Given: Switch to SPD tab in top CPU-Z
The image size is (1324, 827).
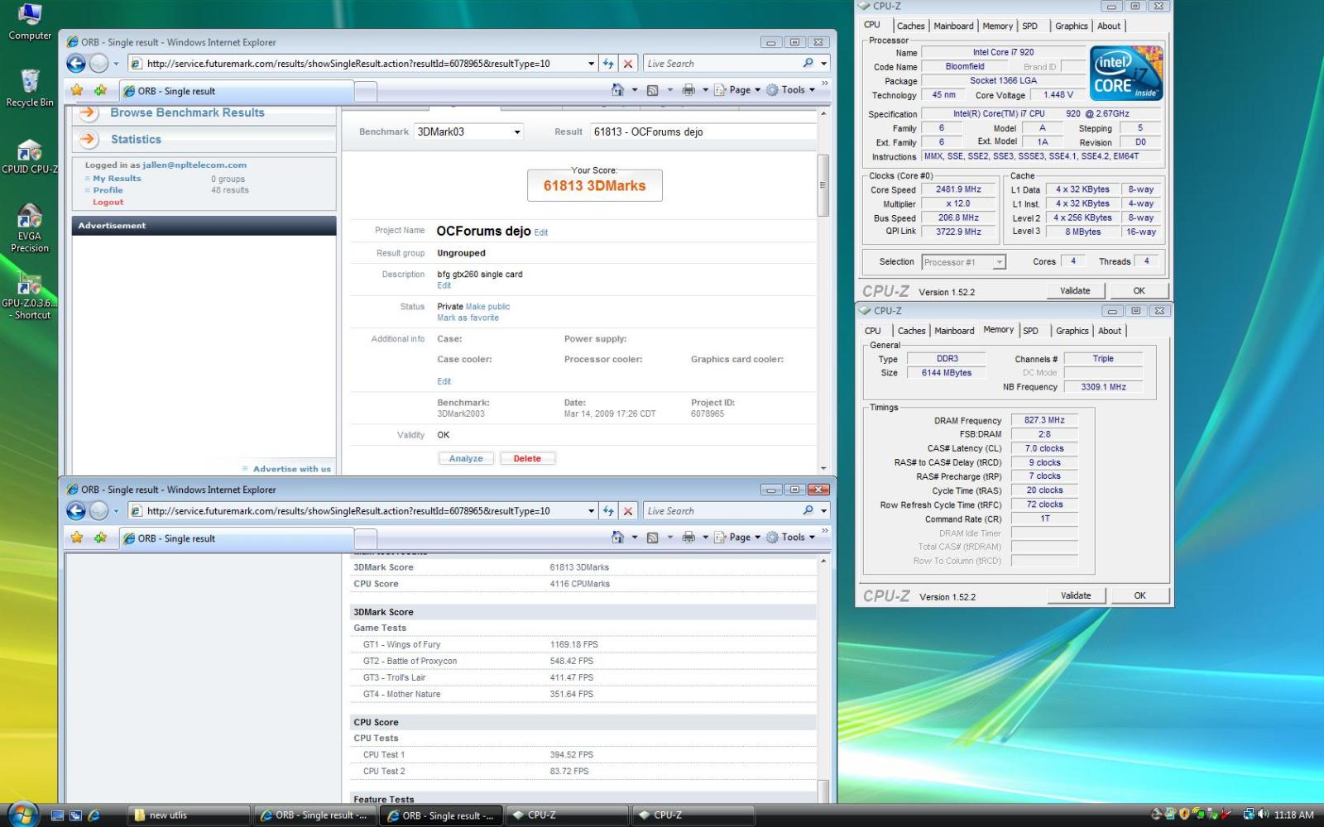Looking at the screenshot, I should (1029, 26).
